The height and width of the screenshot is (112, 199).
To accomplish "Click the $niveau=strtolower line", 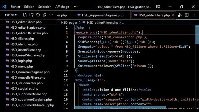I will click(x=116, y=66).
